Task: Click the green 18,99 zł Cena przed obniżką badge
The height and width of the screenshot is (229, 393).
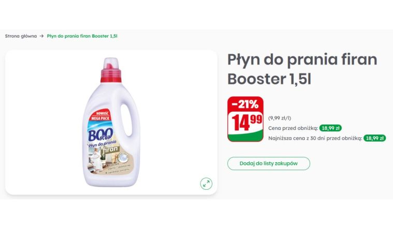Action: [x=330, y=128]
